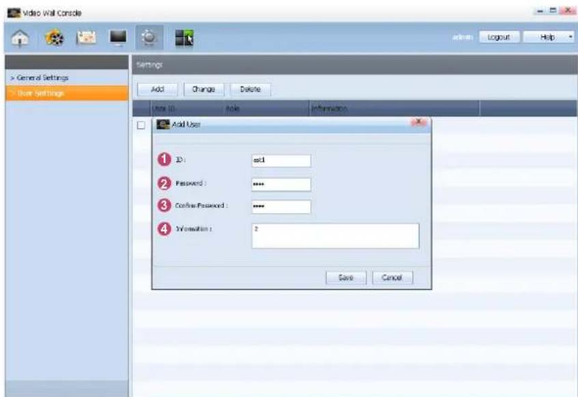Click the Delete button
The height and width of the screenshot is (397, 578).
[x=250, y=90]
